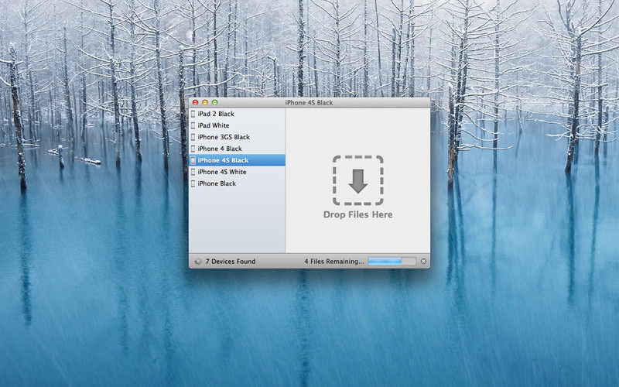The width and height of the screenshot is (619, 387).
Task: Click the 7 Devices Found status text
Action: [x=231, y=262]
